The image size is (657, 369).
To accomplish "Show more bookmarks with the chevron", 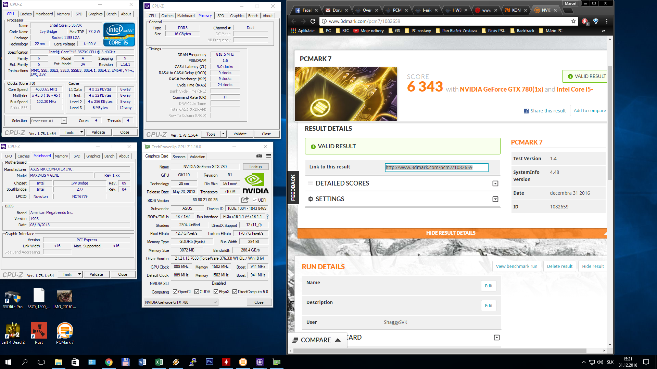I will tap(603, 31).
